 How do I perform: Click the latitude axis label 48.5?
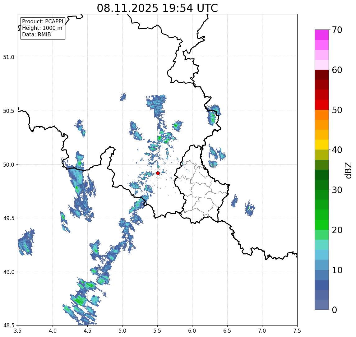point(9,325)
